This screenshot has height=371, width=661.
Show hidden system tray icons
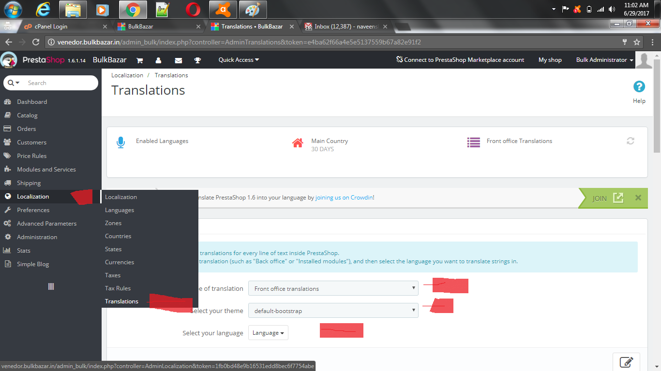point(554,9)
